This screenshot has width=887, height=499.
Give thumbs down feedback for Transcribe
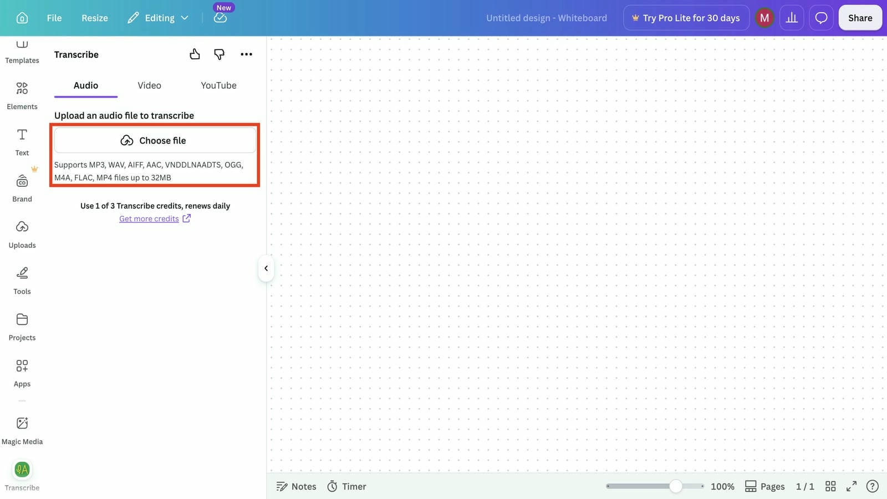pyautogui.click(x=220, y=54)
